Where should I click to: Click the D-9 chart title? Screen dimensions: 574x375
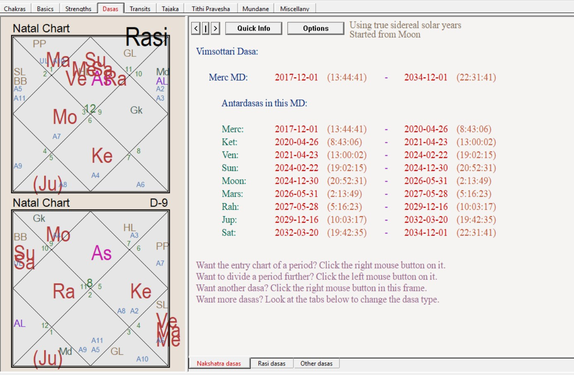159,203
